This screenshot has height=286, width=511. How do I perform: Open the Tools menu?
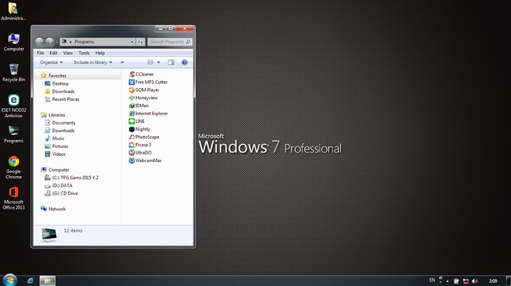[84, 53]
